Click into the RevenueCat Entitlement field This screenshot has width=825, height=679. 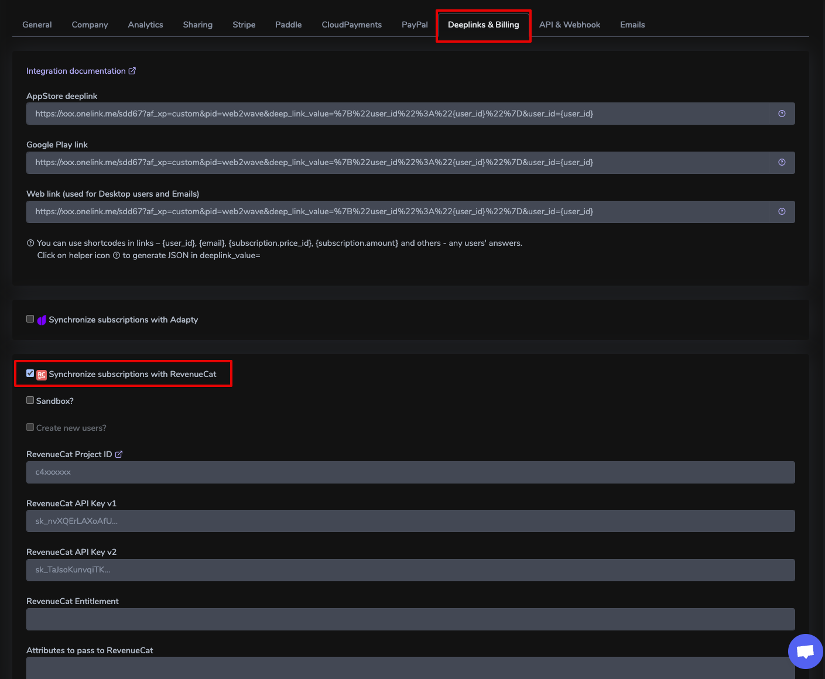tap(410, 619)
